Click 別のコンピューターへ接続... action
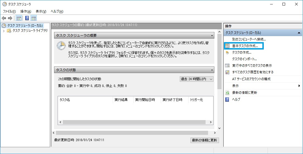 [x=249, y=39]
